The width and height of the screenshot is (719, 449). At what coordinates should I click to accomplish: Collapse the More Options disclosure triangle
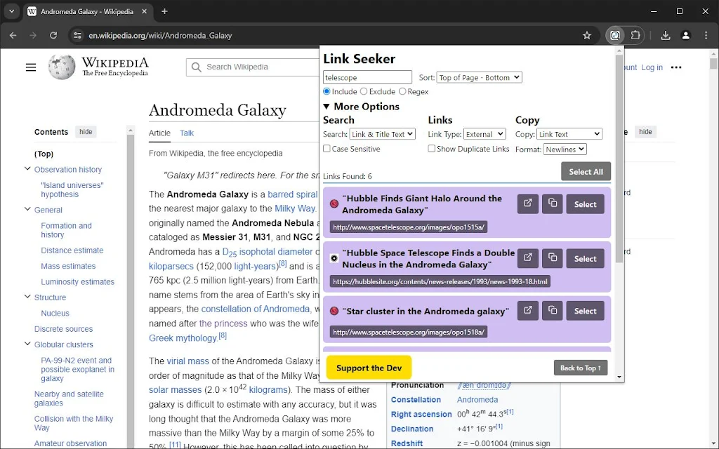pyautogui.click(x=326, y=107)
